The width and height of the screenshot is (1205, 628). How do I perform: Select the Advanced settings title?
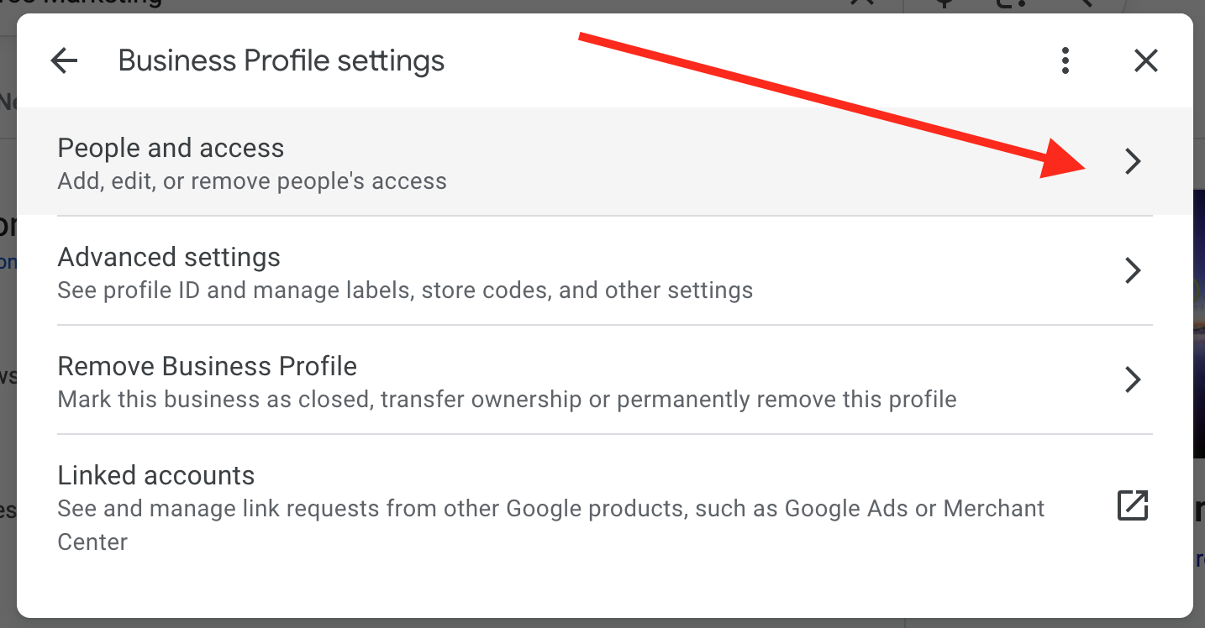pyautogui.click(x=169, y=257)
